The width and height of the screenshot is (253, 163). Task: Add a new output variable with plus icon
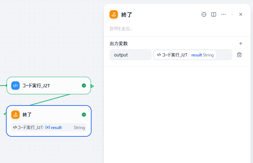(241, 43)
